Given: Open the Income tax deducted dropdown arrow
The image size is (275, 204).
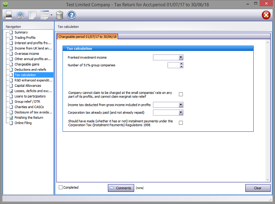Looking at the screenshot, I should tap(181, 105).
